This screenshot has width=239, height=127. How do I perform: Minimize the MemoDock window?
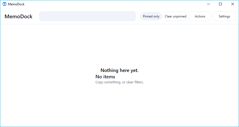[x=208, y=4]
